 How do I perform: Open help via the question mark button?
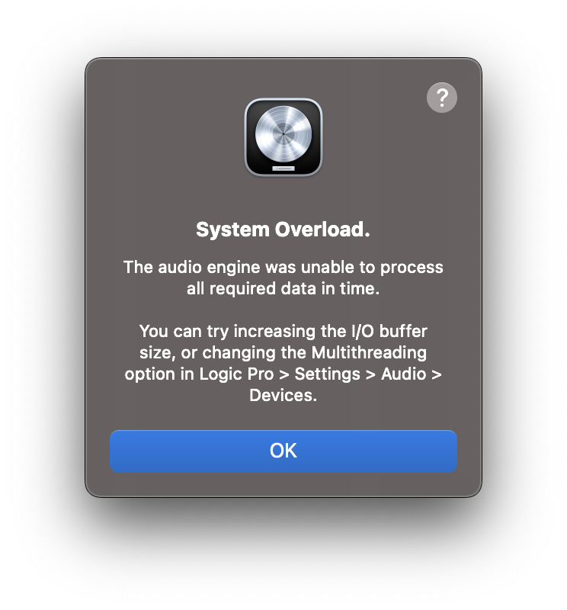442,98
